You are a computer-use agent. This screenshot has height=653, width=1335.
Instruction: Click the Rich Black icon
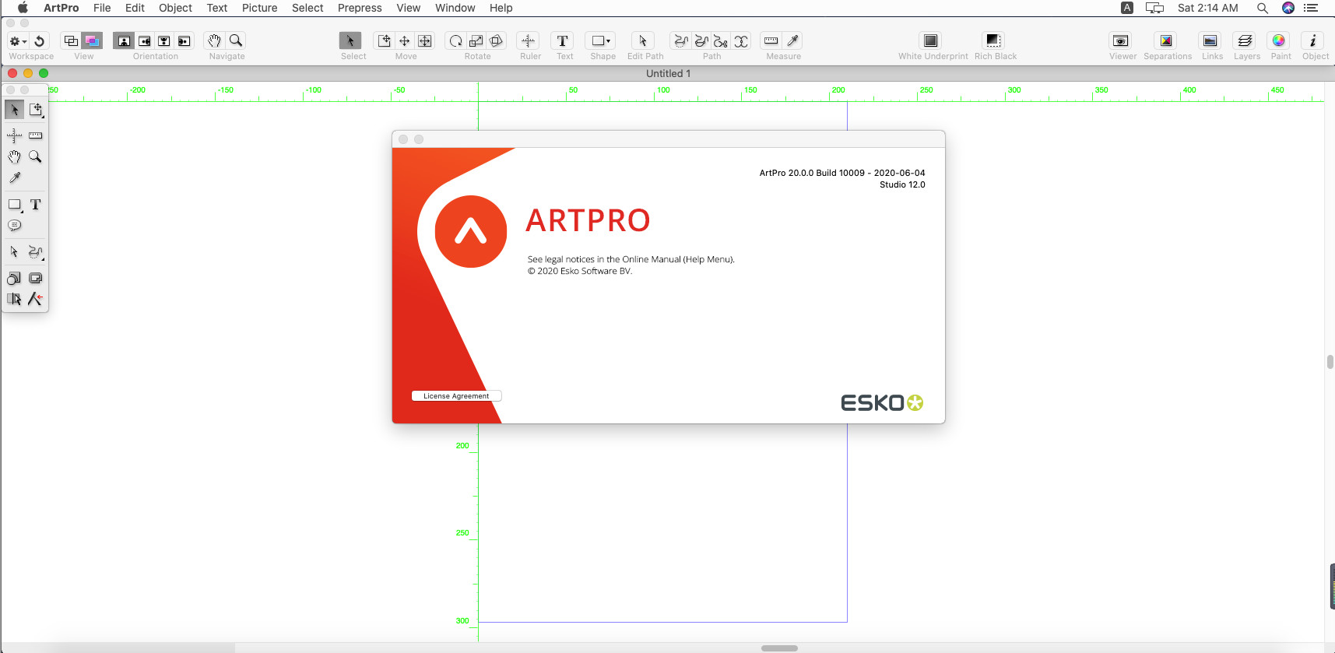[993, 40]
